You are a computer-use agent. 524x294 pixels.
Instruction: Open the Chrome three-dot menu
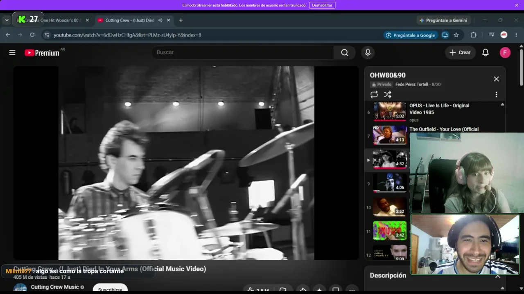pyautogui.click(x=516, y=35)
